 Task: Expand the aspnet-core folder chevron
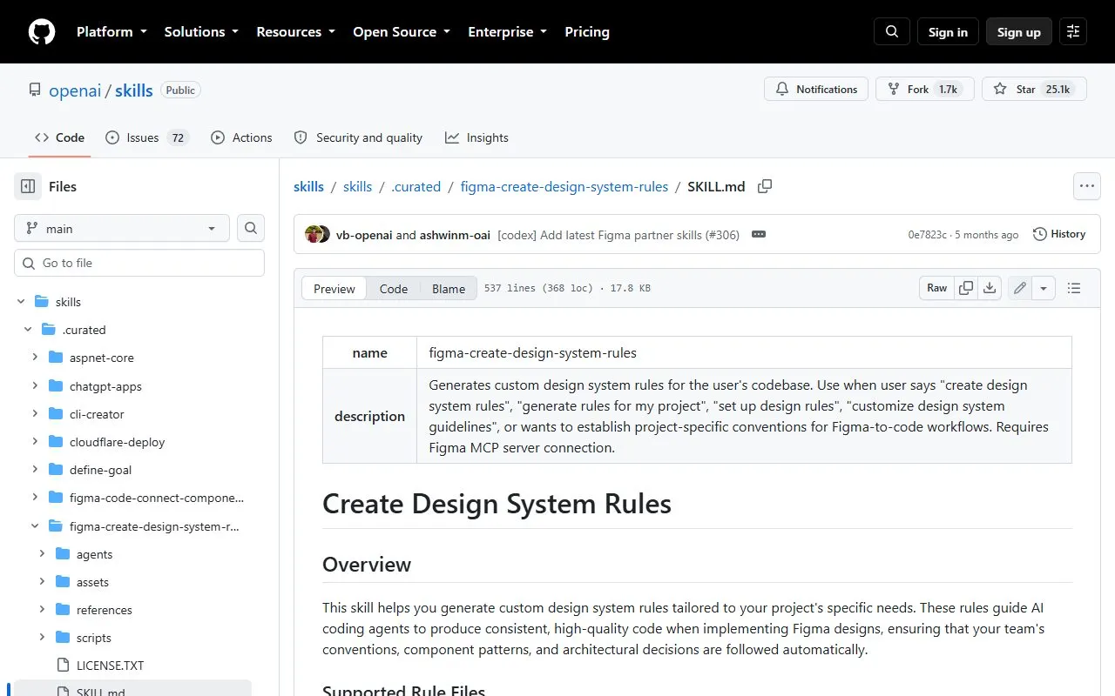(x=35, y=358)
